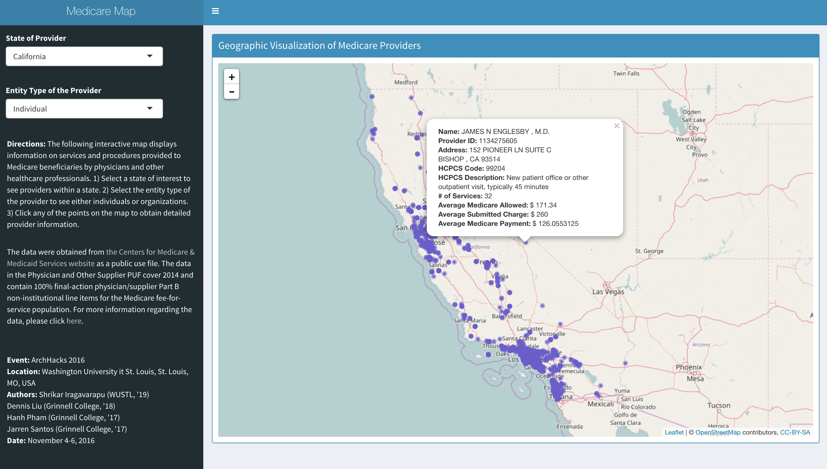Image resolution: width=827 pixels, height=469 pixels.
Task: Zoom in on the map
Action: pos(231,77)
